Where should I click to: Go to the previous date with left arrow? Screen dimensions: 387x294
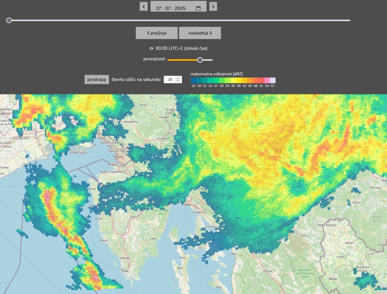[144, 6]
